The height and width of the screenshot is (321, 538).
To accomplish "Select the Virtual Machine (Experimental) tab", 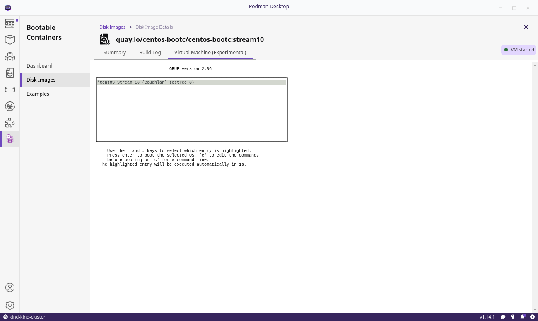I will 210,52.
